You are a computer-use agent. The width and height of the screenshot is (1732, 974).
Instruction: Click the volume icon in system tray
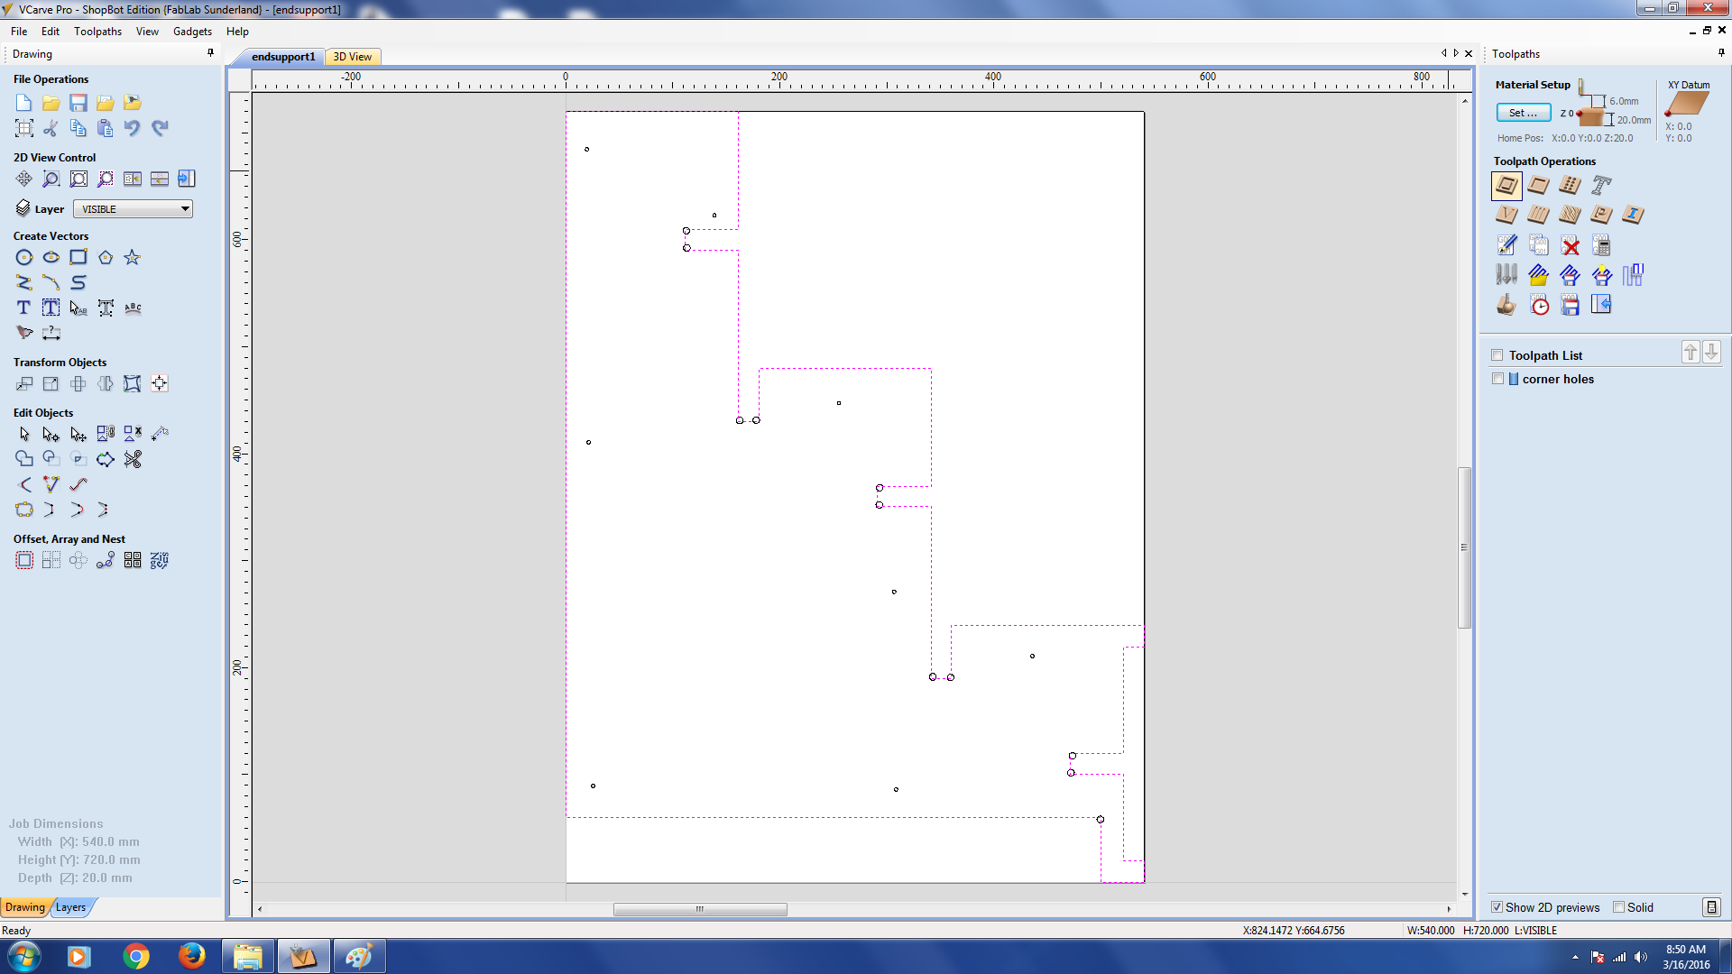coord(1641,957)
